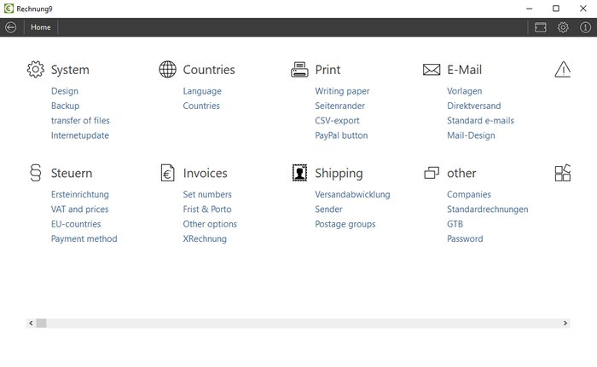Click the back arrow icon
The height and width of the screenshot is (367, 597).
(x=10, y=27)
